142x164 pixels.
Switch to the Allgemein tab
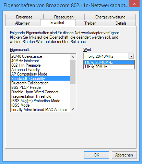point(23,23)
